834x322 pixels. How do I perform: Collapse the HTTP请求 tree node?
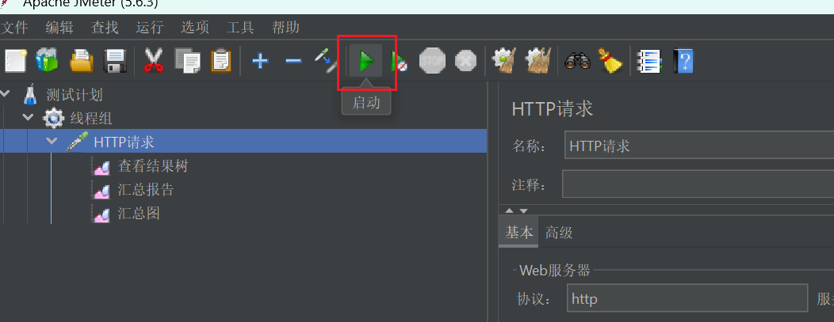point(52,142)
